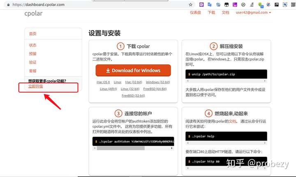Screen dimensions: 296x177
Task: Bookmark this page with the star icon
Action: 190,5
